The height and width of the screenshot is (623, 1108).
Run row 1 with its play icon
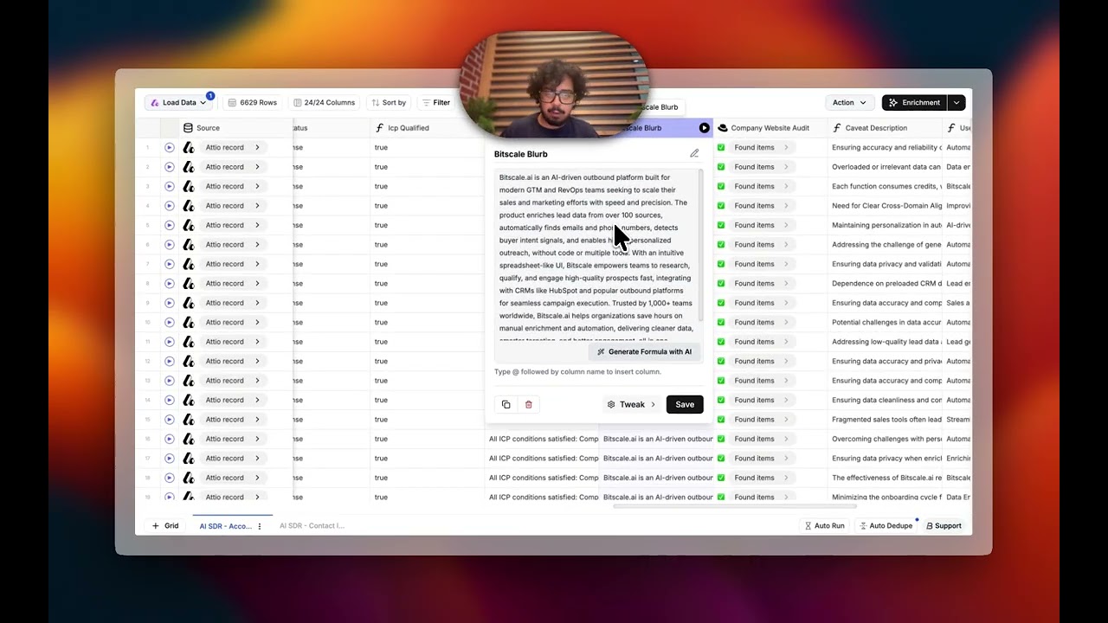(x=170, y=148)
